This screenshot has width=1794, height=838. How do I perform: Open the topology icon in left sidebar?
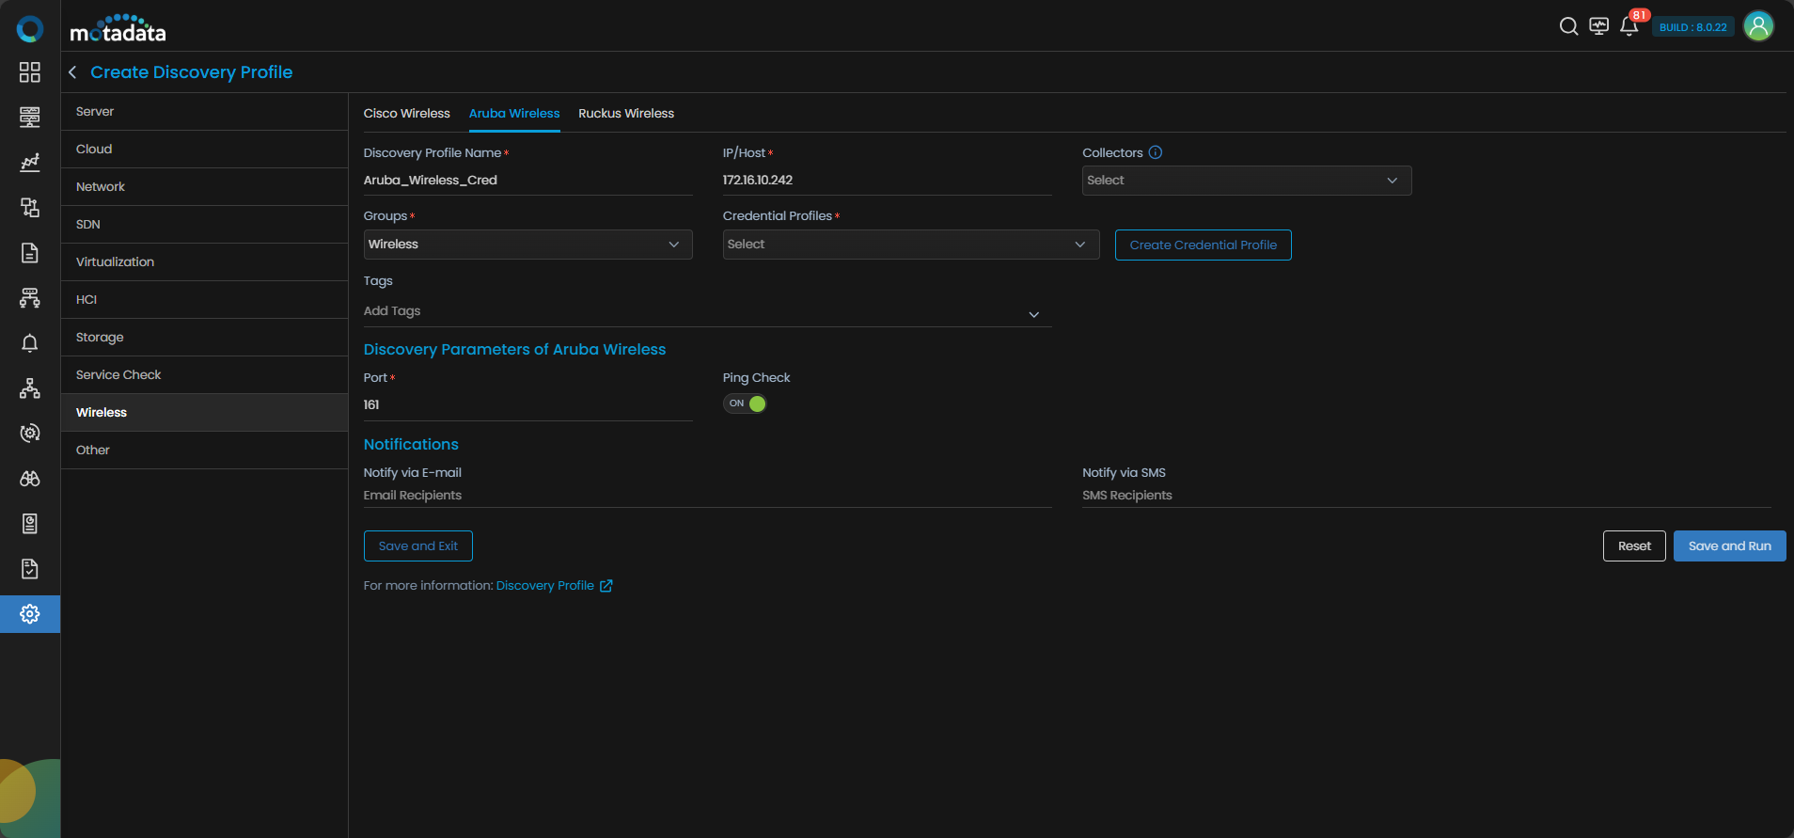pyautogui.click(x=30, y=388)
